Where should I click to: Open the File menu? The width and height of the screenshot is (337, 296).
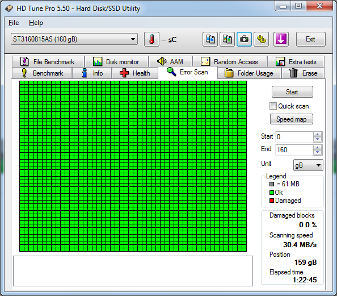[14, 23]
